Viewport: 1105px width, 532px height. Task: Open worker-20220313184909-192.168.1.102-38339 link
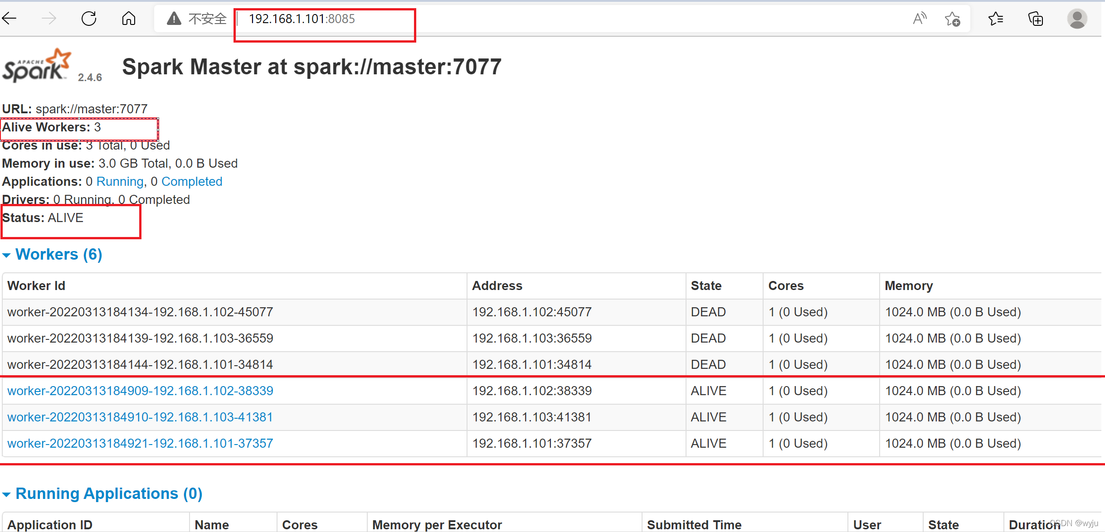click(x=140, y=391)
